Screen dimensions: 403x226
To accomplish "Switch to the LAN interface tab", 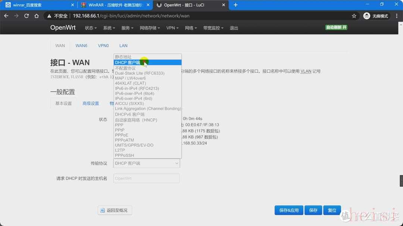I will coord(123,46).
